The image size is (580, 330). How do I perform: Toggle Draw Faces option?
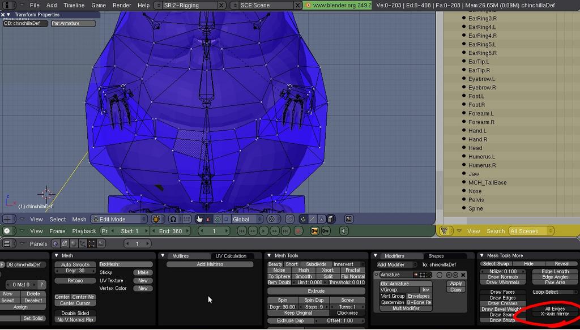click(502, 292)
